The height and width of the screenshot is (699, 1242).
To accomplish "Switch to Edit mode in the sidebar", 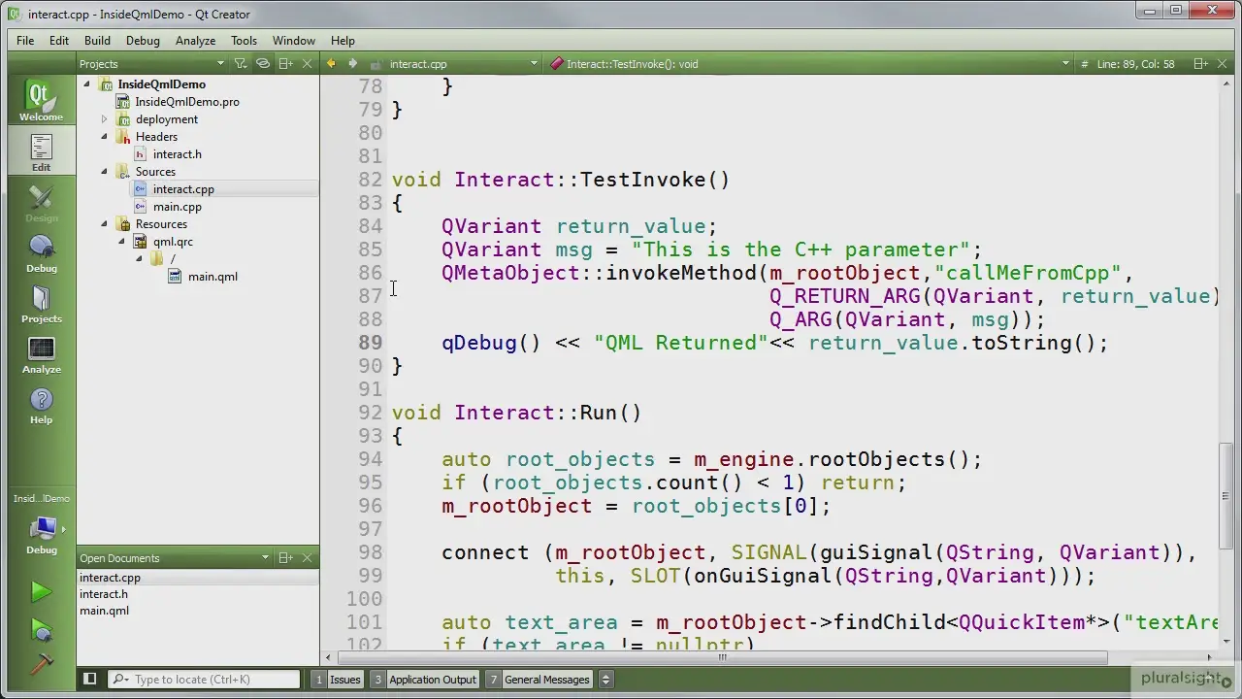I will point(41,152).
